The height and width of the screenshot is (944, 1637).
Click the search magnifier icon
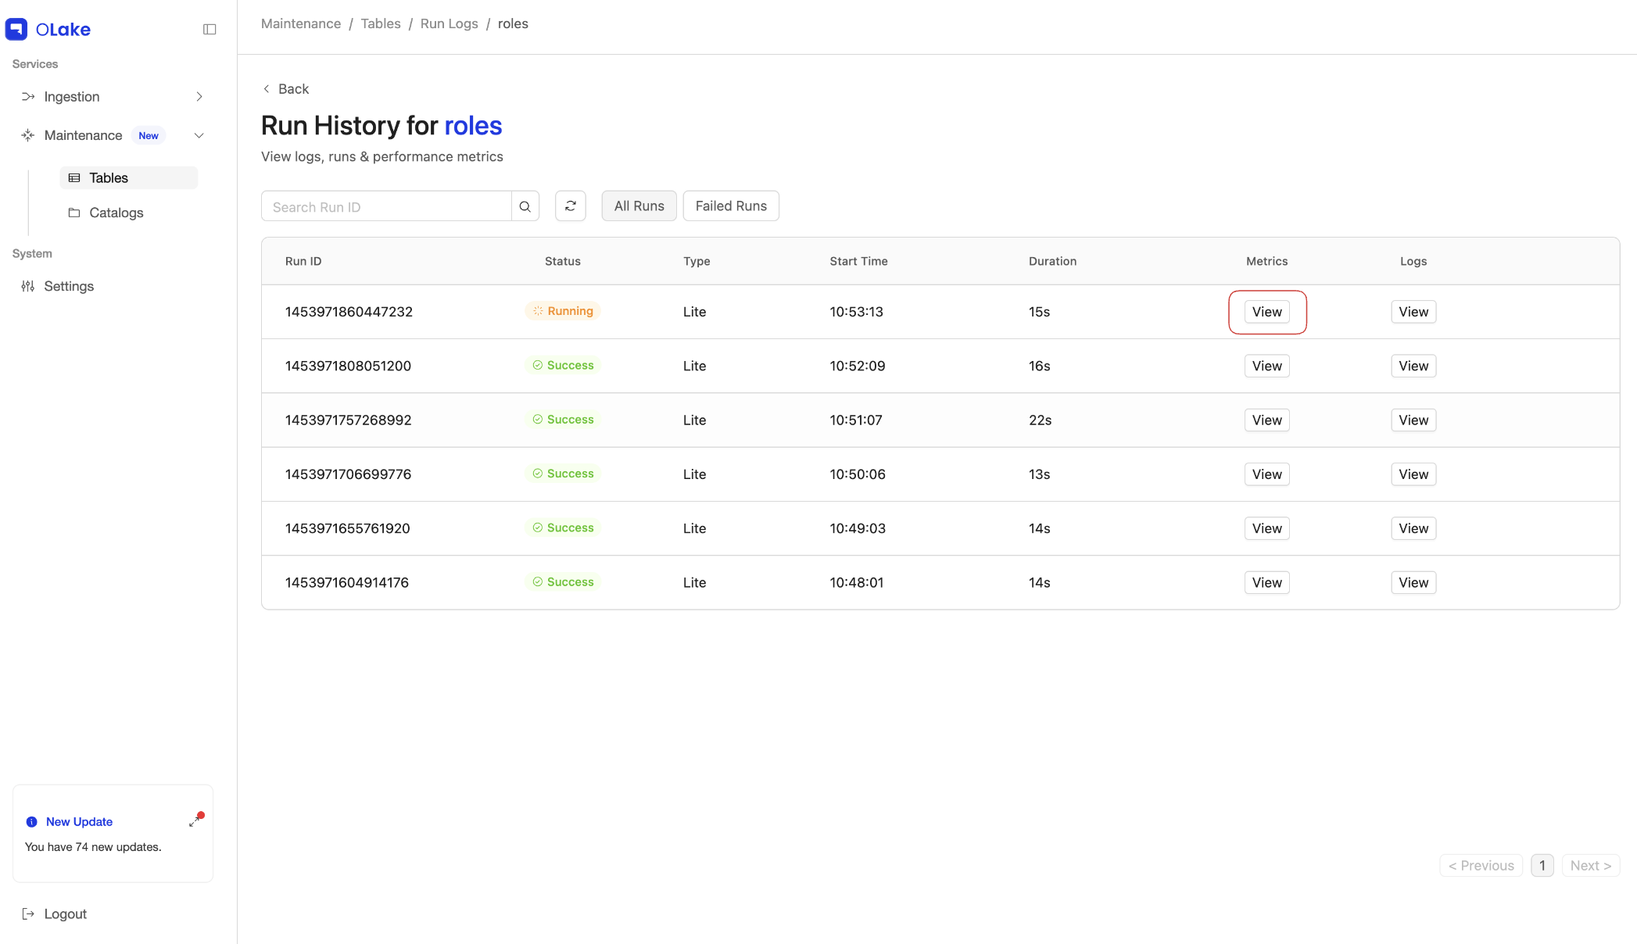pyautogui.click(x=525, y=206)
